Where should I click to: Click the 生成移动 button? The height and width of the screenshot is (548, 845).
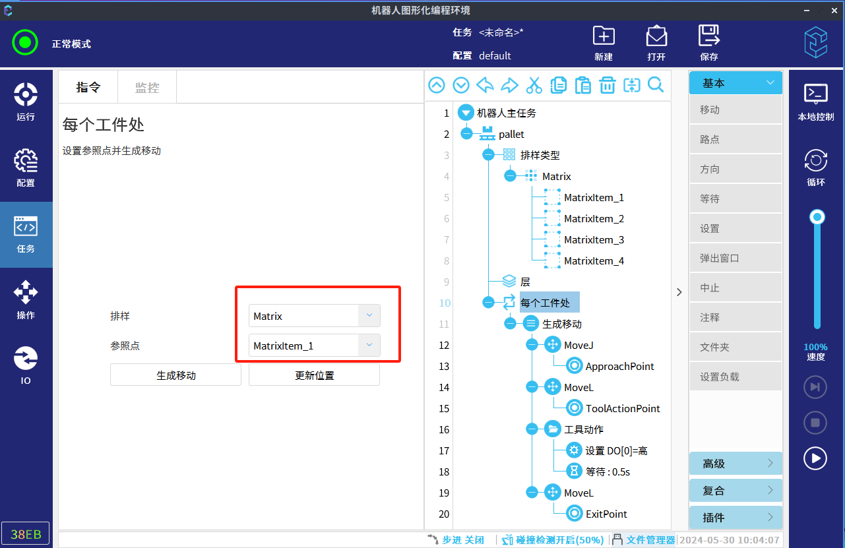pos(175,375)
